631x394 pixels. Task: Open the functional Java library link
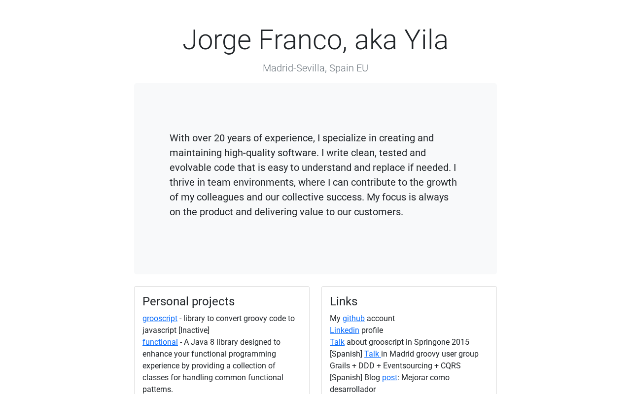[160, 342]
